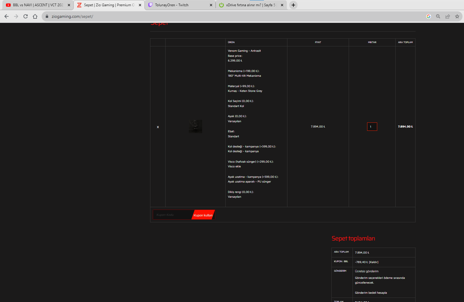
Task: Close the BBL vs NAVI tab
Action: pos(69,5)
